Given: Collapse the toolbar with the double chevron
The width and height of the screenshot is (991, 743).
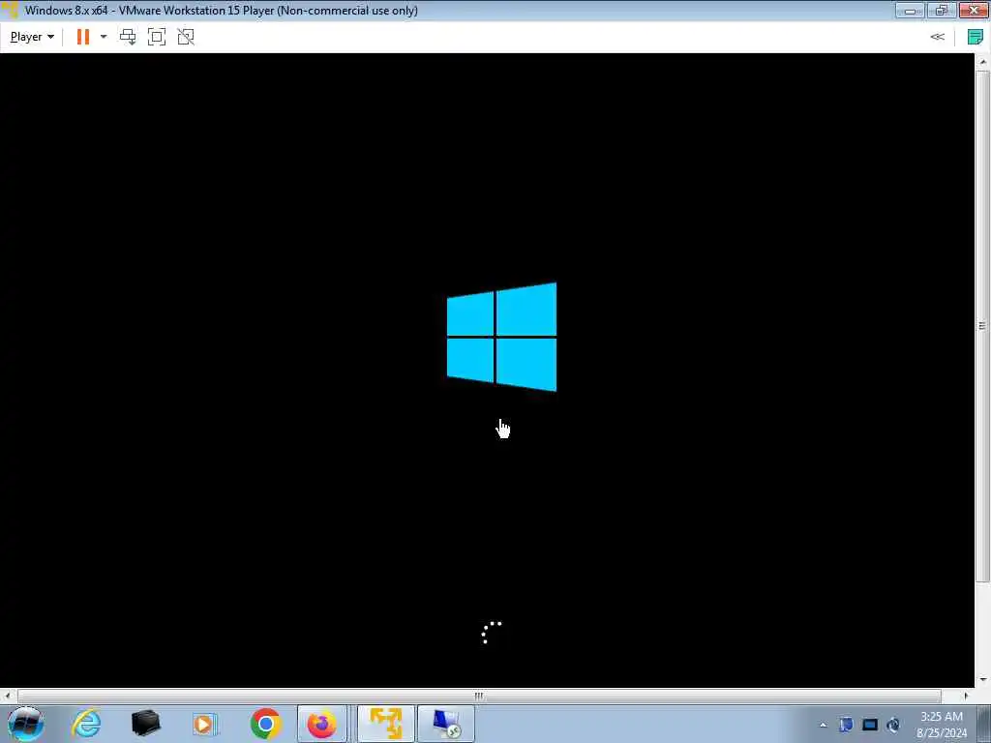Looking at the screenshot, I should (937, 38).
